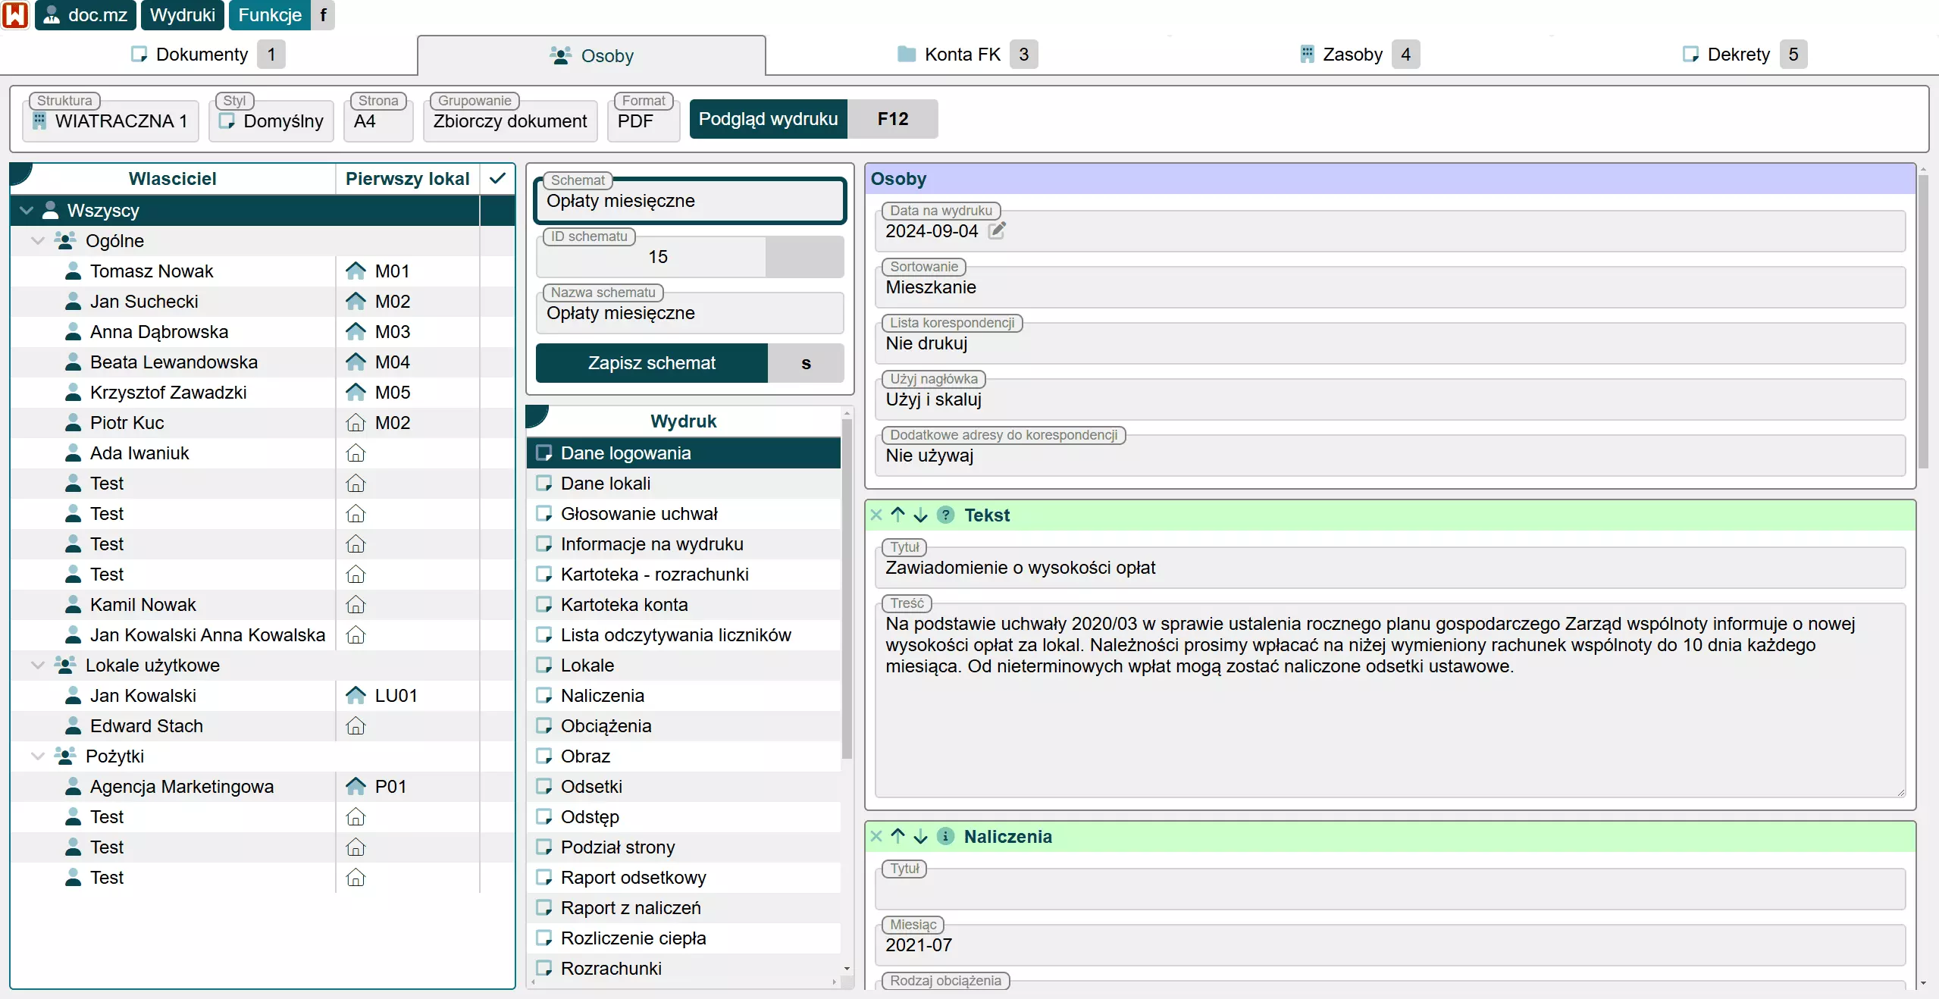Open the Funkcje menu
Image resolution: width=1939 pixels, height=999 pixels.
tap(270, 15)
